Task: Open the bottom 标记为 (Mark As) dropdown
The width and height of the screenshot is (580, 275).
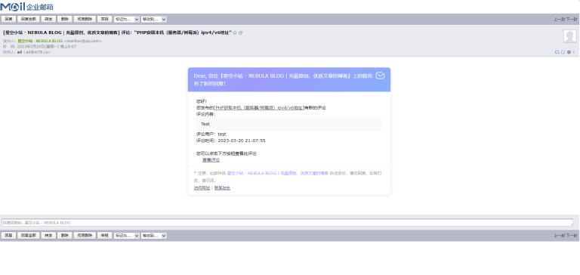Action: (x=127, y=236)
